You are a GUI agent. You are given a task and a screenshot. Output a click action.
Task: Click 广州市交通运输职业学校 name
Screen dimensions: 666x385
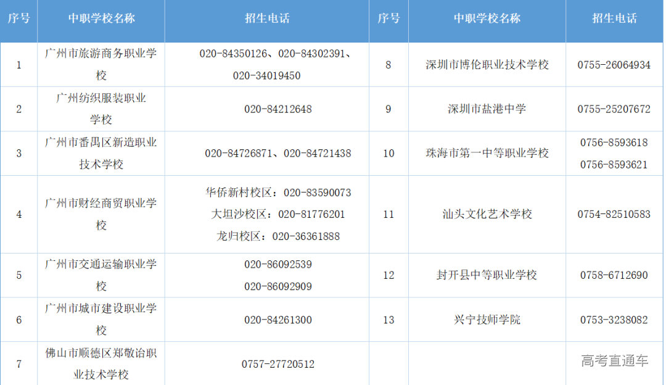(101, 275)
